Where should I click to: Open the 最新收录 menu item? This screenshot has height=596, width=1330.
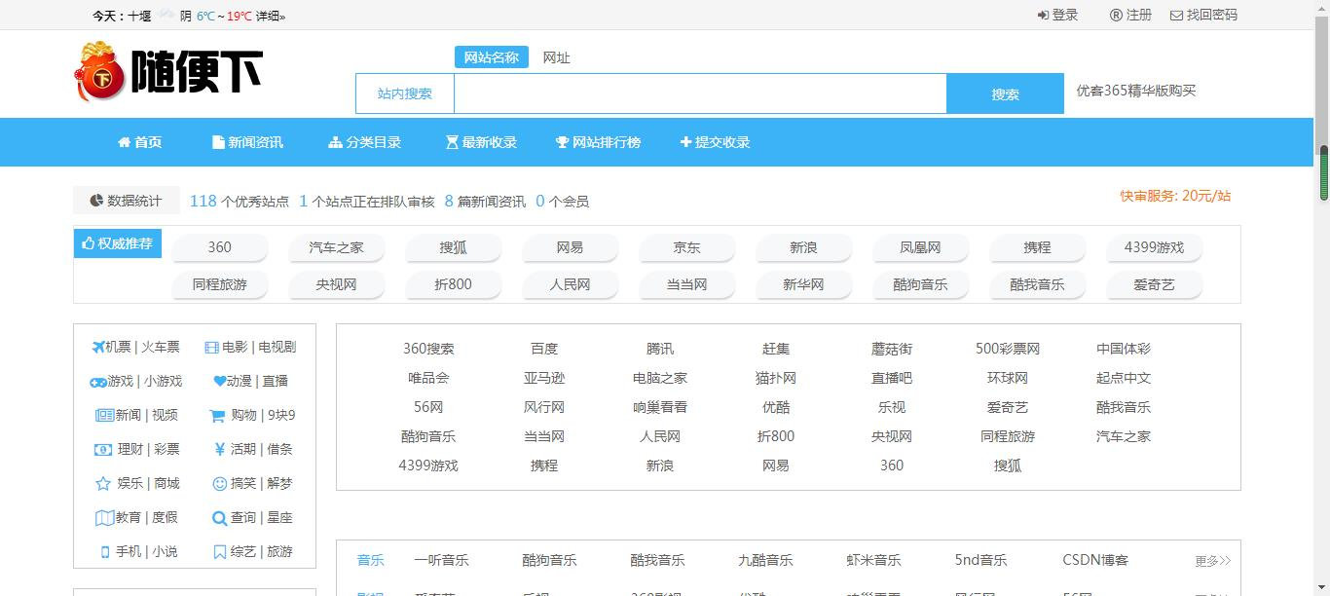pyautogui.click(x=481, y=142)
